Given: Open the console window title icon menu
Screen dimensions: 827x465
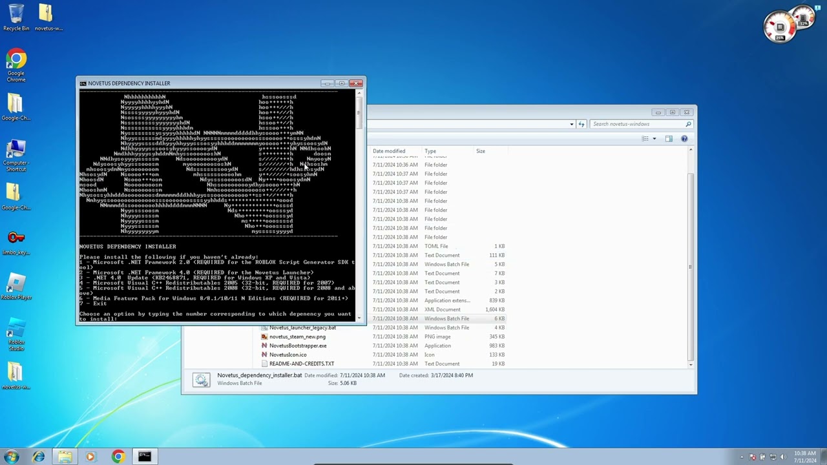Looking at the screenshot, I should point(83,83).
